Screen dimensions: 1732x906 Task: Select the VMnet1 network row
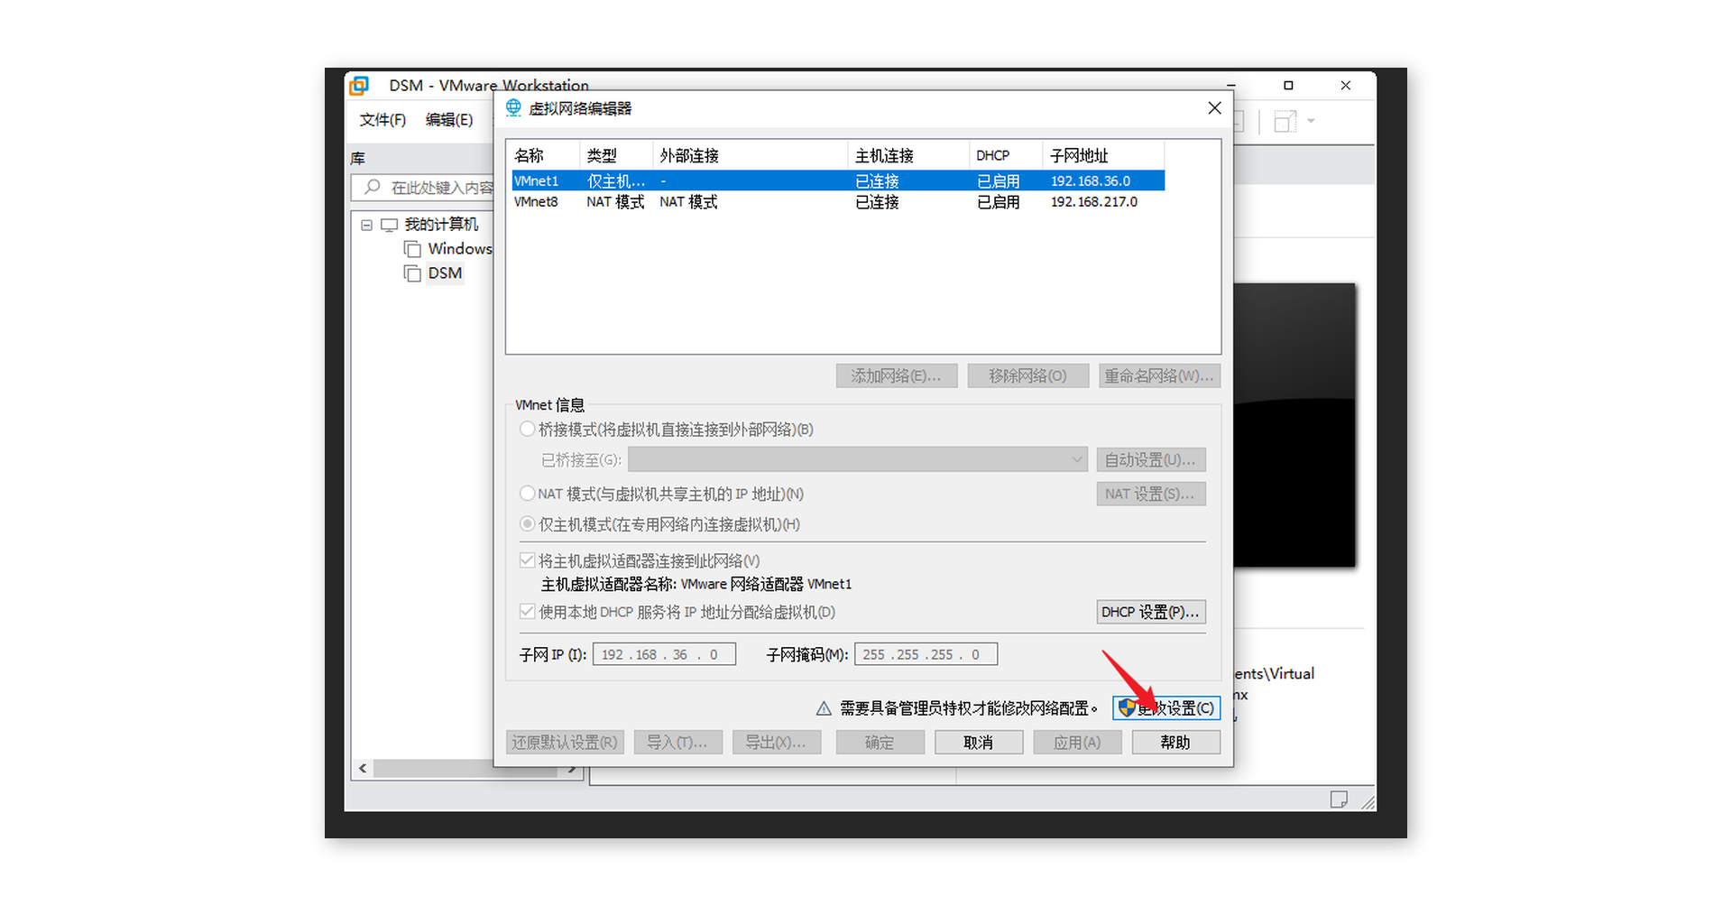(838, 181)
